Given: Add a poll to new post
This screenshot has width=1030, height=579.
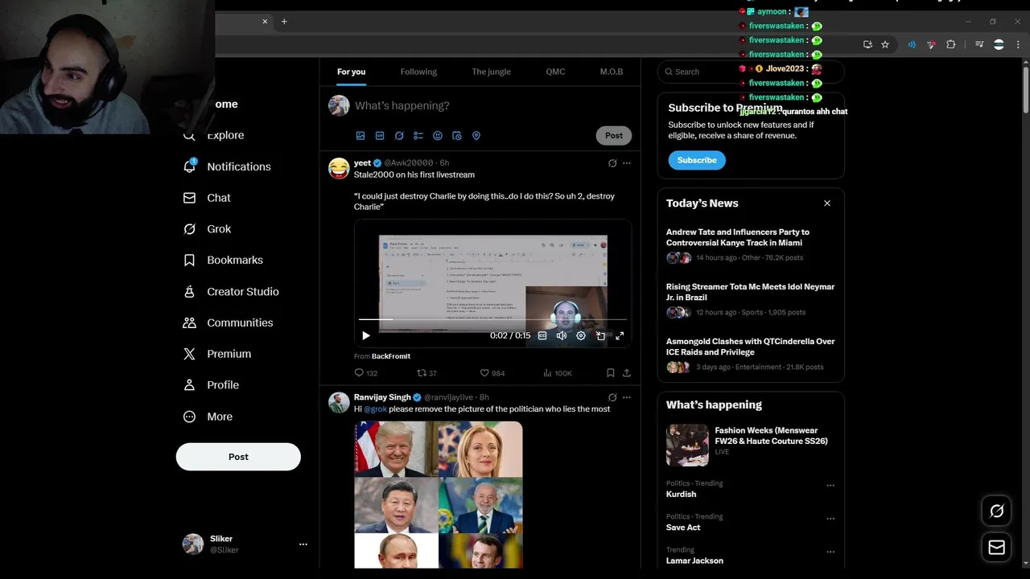Looking at the screenshot, I should click(418, 136).
